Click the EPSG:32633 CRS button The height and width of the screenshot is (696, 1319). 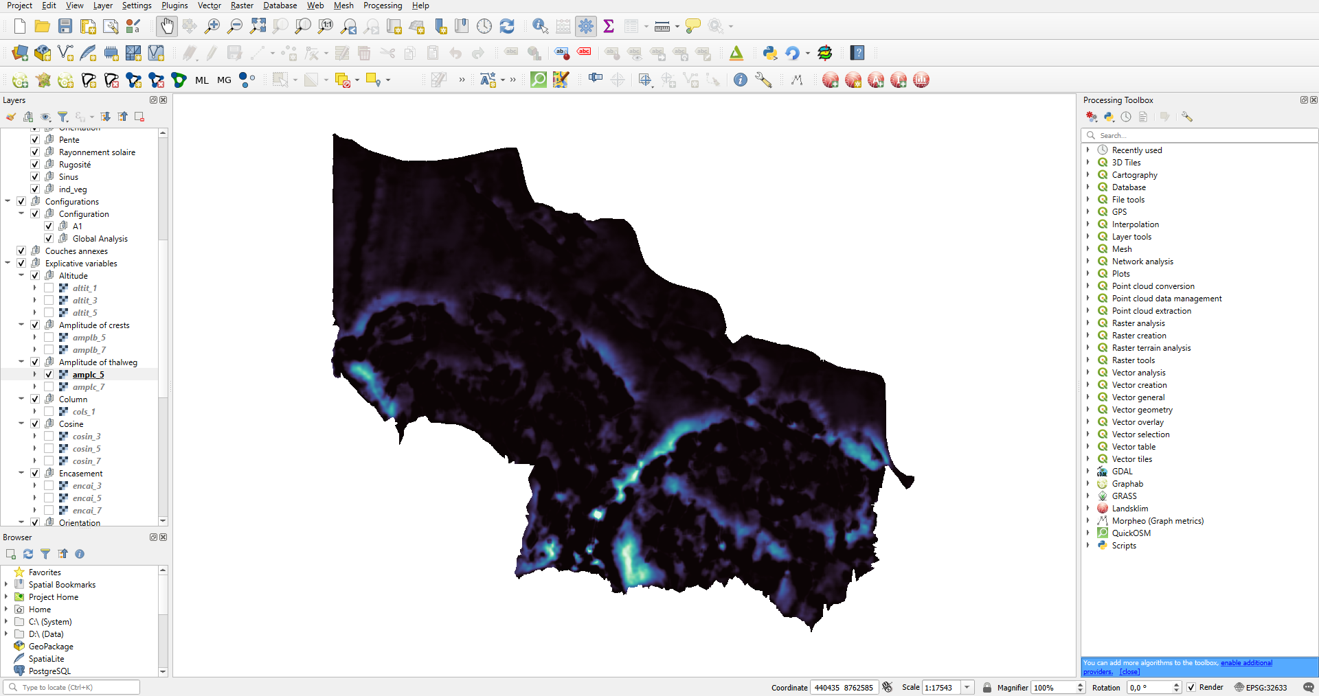[x=1261, y=687]
